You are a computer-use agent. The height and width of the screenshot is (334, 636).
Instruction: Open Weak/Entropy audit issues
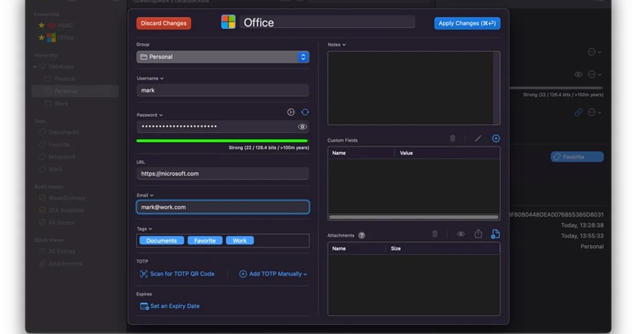[x=62, y=198]
